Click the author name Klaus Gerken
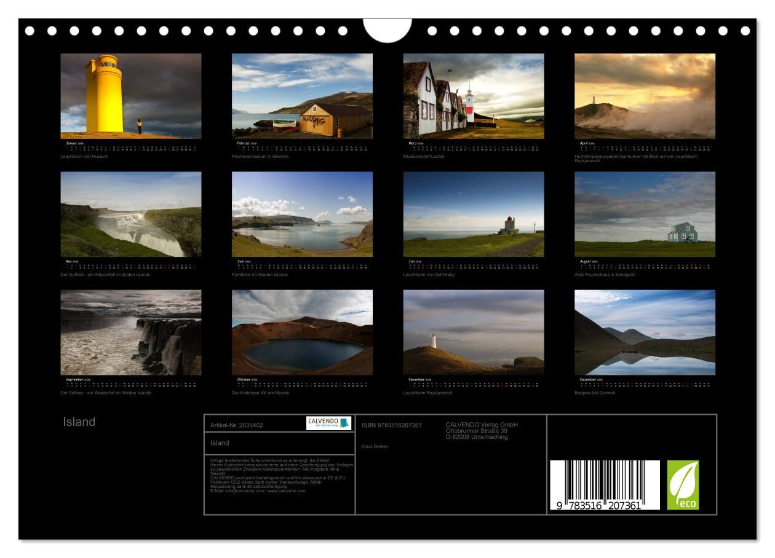 375,446
